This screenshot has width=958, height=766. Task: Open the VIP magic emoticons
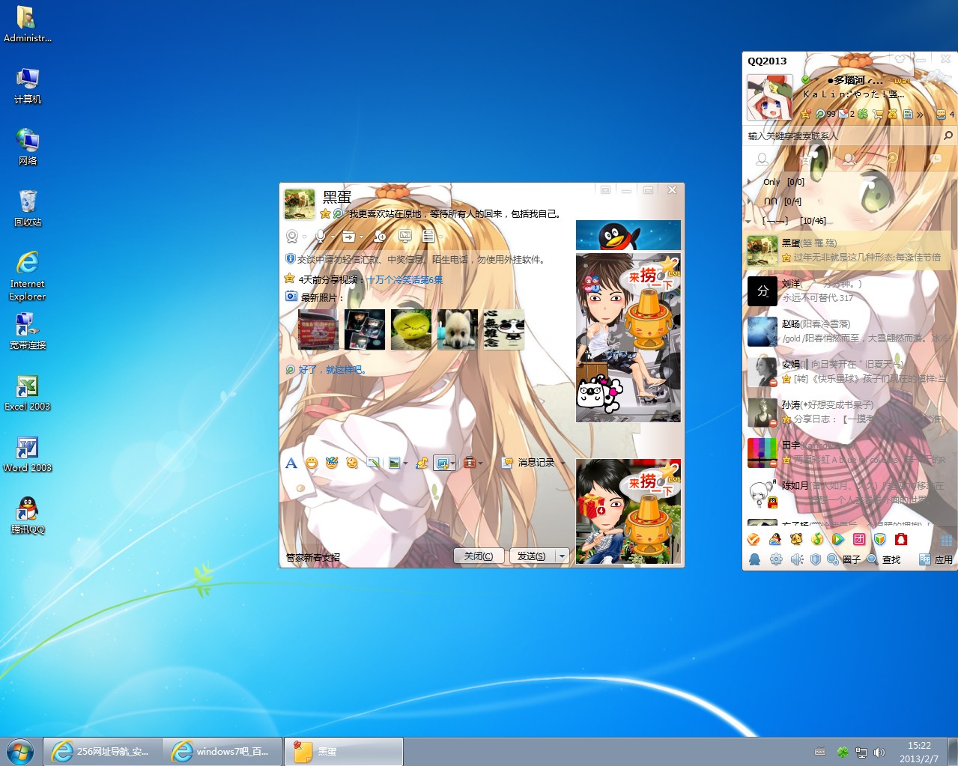pyautogui.click(x=332, y=463)
